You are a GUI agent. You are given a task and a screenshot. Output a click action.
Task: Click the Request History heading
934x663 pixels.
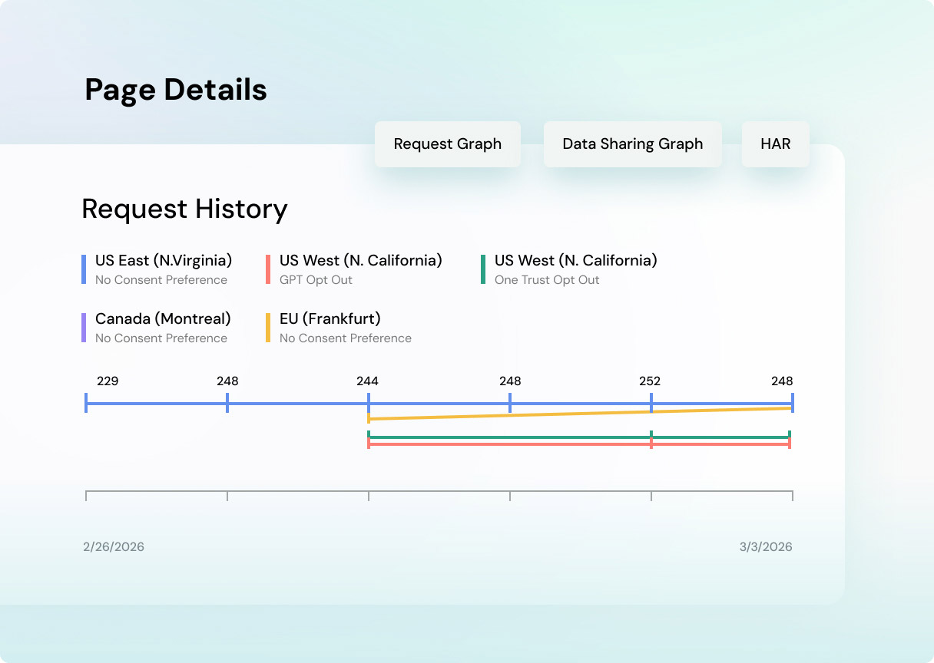click(x=184, y=209)
